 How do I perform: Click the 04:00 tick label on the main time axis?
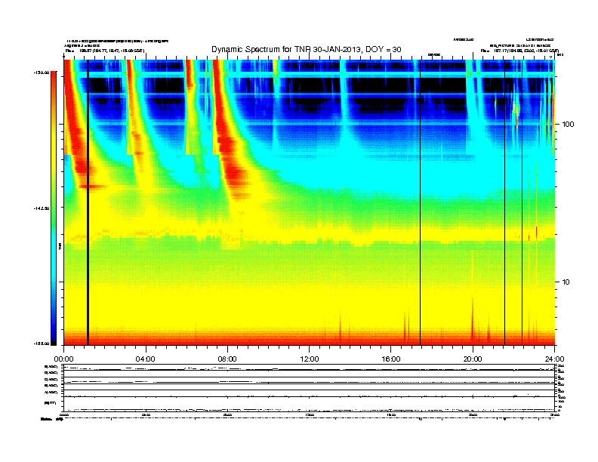click(146, 359)
